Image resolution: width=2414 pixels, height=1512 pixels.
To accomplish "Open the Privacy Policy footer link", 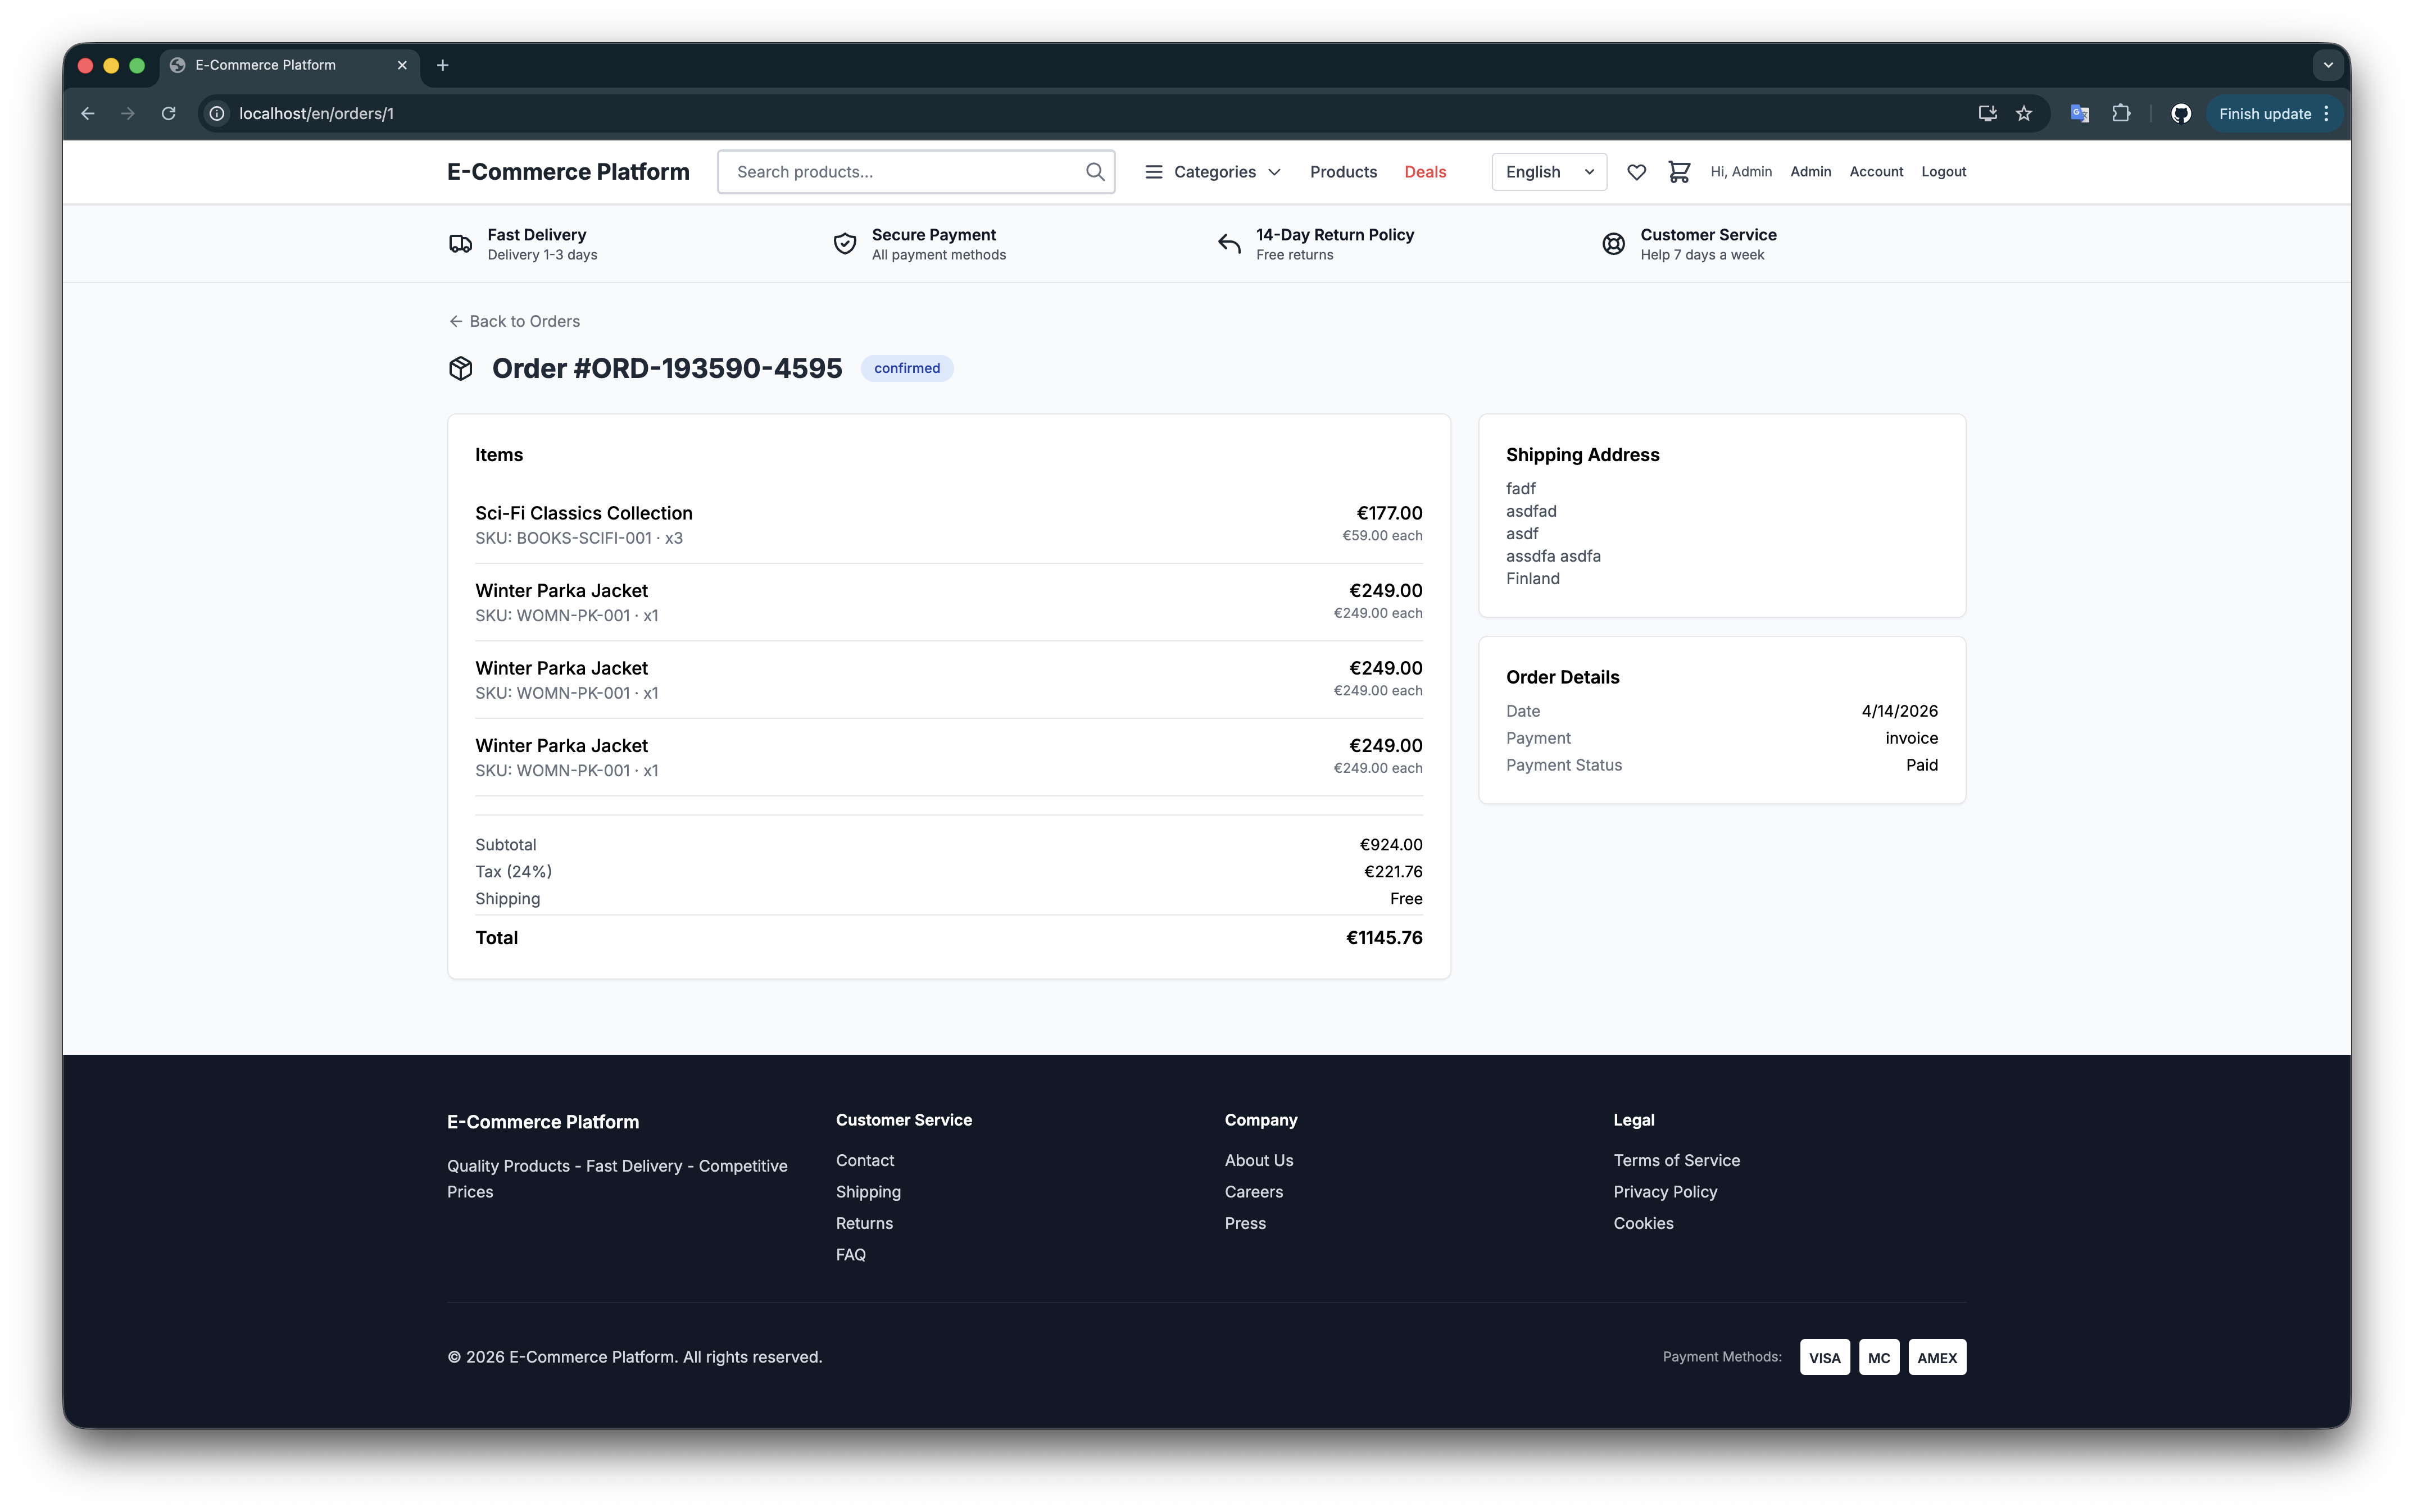I will point(1665,1192).
